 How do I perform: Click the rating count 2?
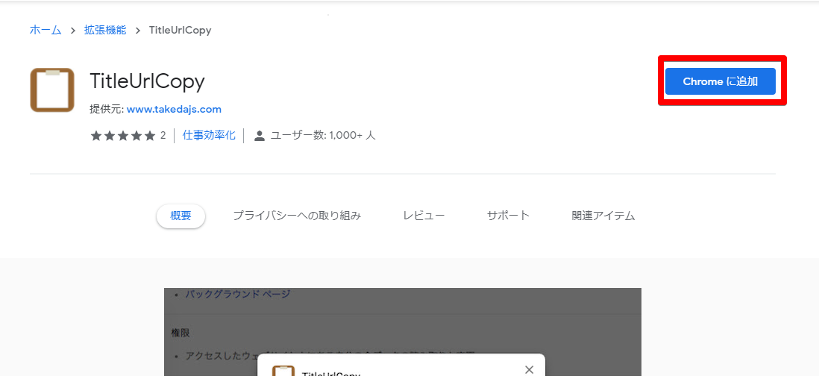(x=163, y=136)
